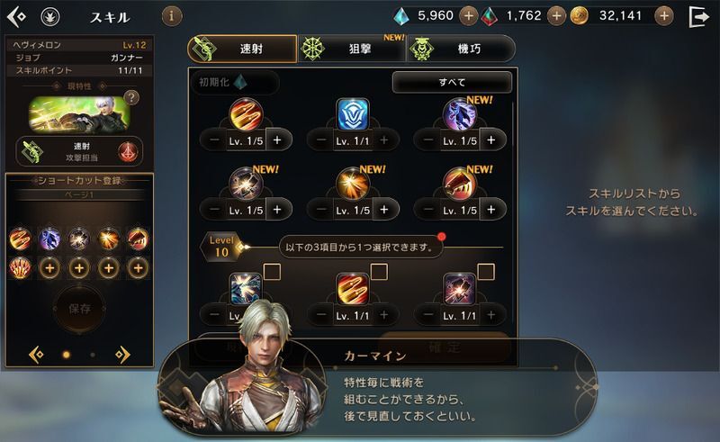Increase level of first fire bullet skill
The image size is (720, 442).
[277, 140]
